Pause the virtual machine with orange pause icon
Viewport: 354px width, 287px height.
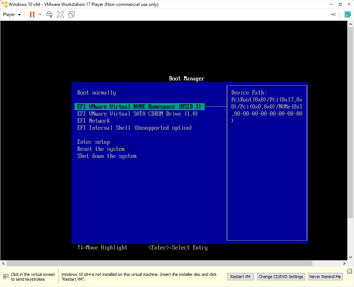click(x=32, y=14)
